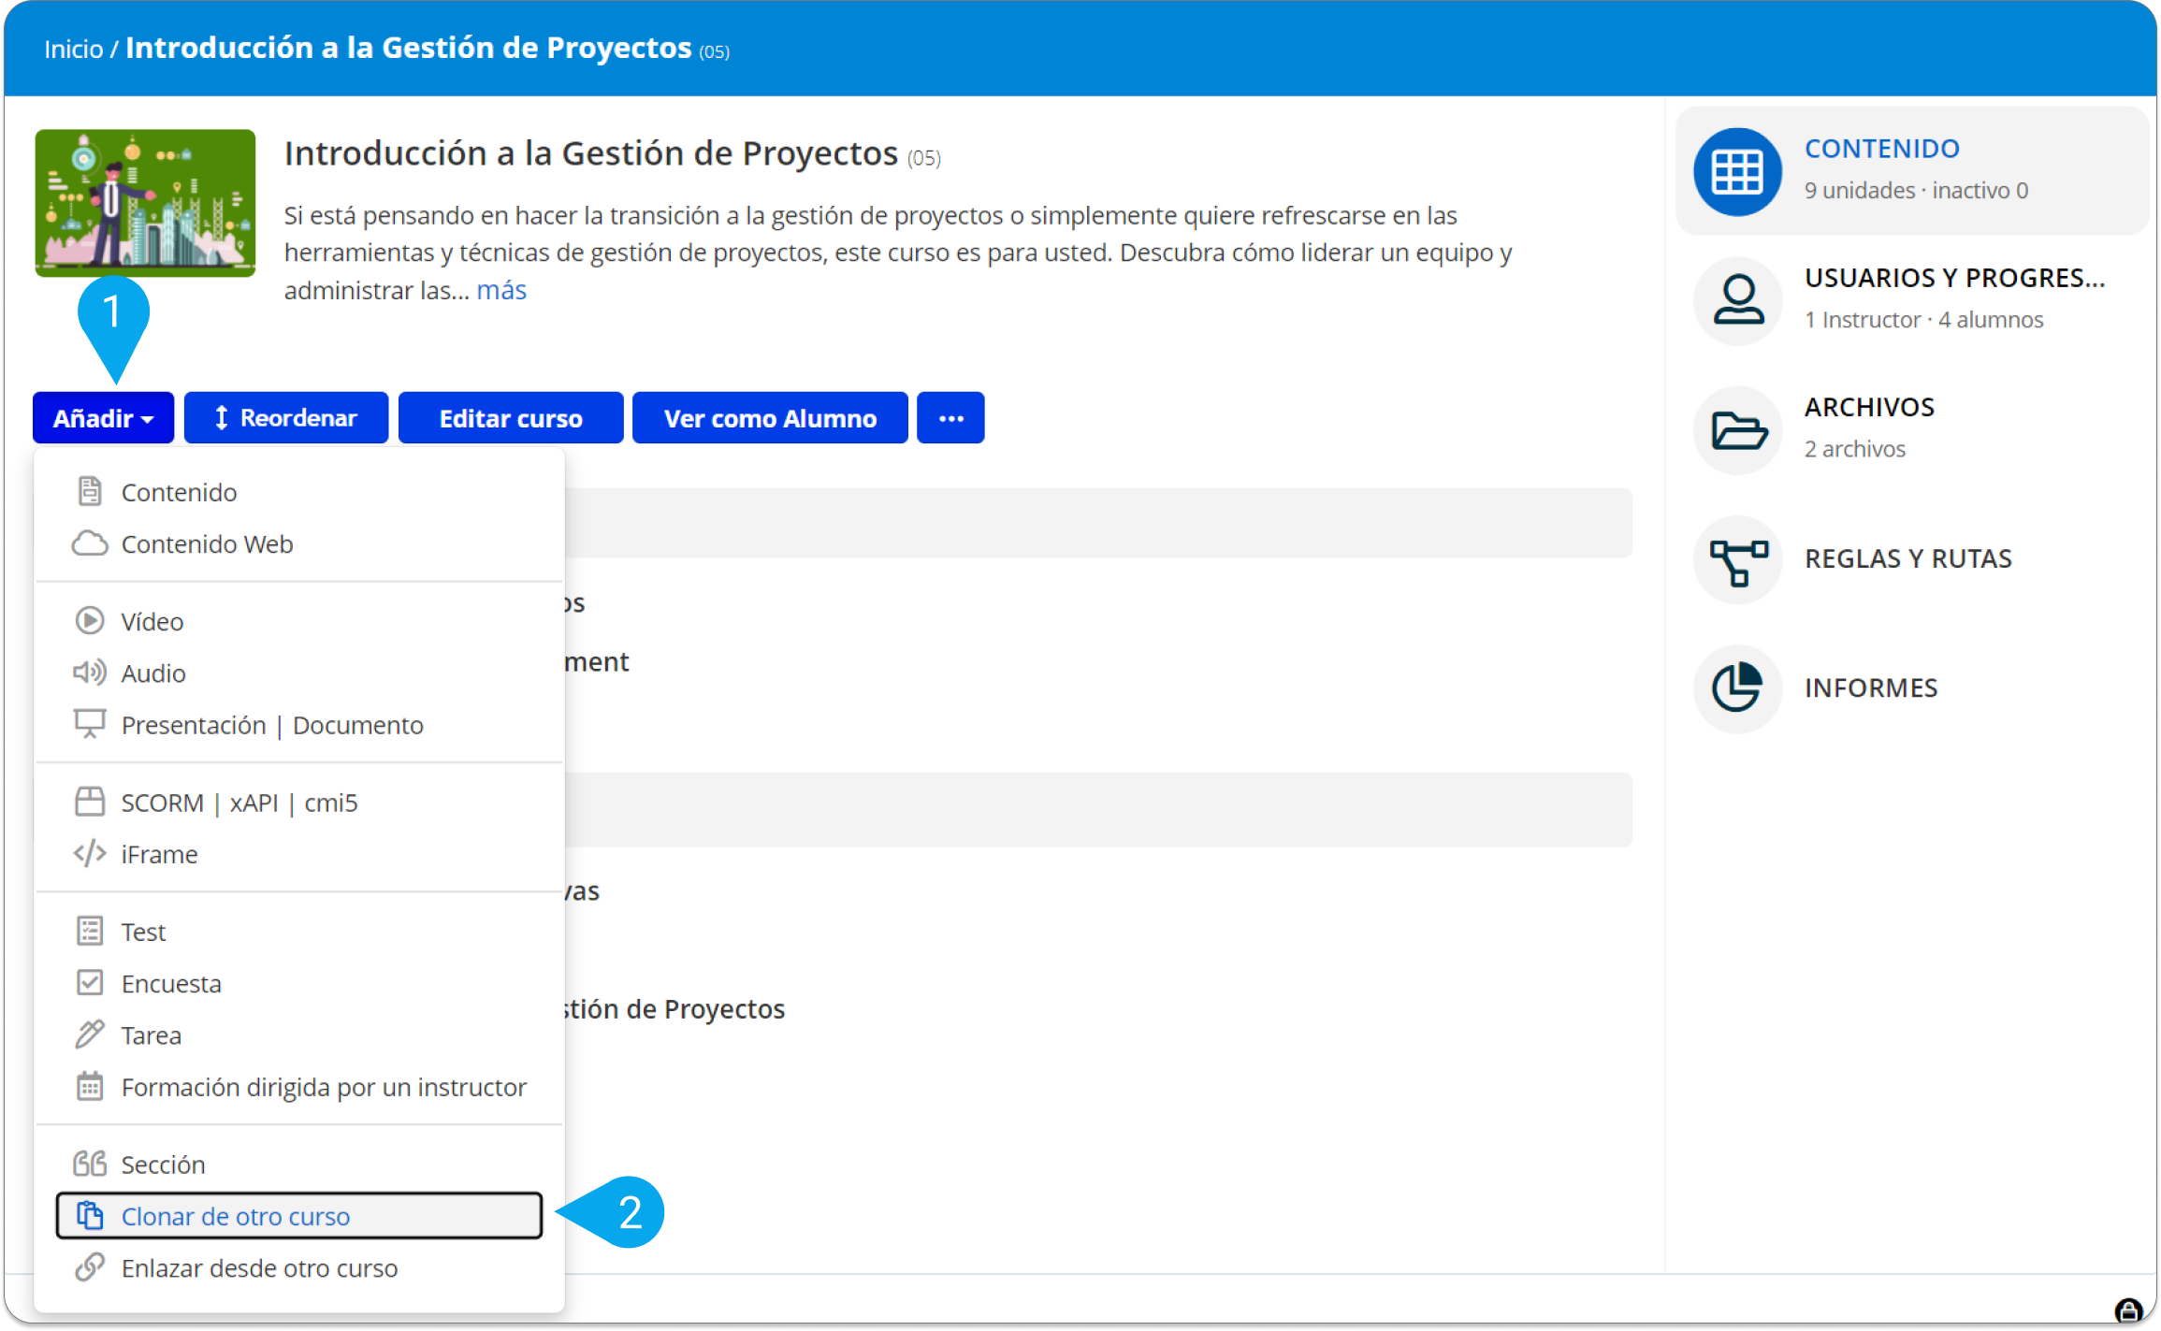Collapse the Añadir dropdown button

(x=103, y=418)
